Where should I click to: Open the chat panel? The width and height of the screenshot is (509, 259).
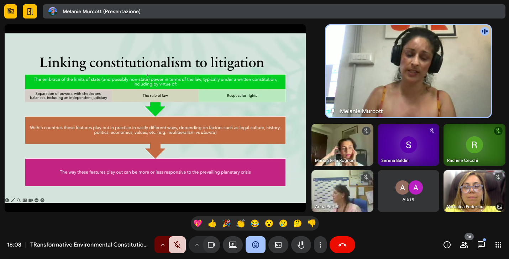481,245
